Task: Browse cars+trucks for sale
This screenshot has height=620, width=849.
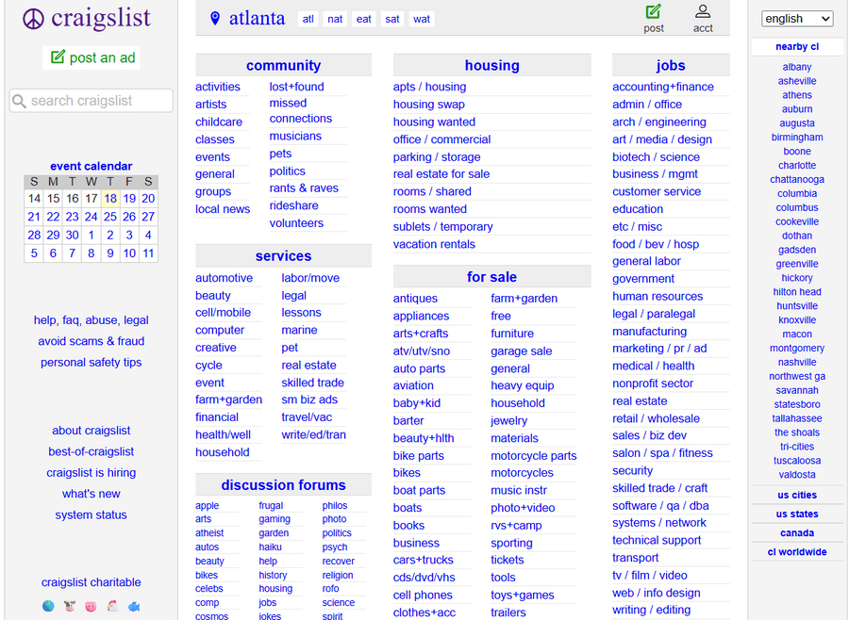Action: [x=423, y=560]
